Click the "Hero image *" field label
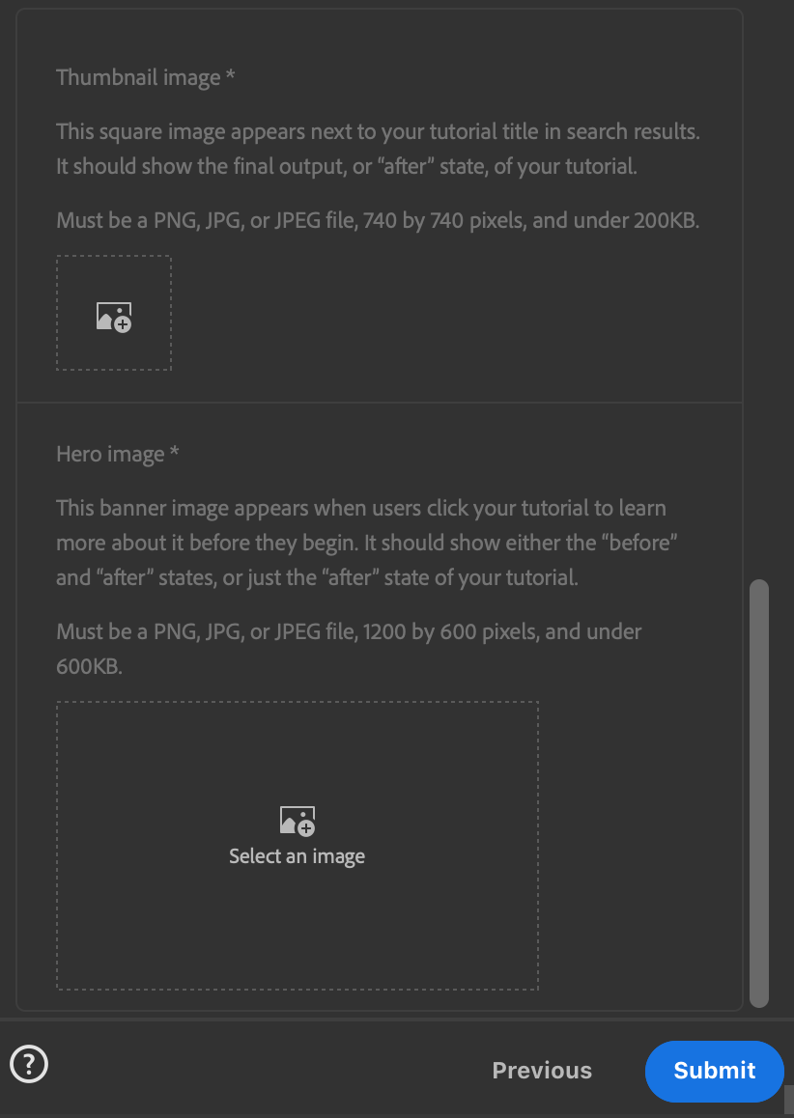The image size is (794, 1118). pos(118,454)
